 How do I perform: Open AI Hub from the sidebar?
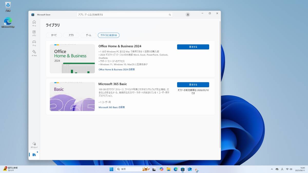coord(34,53)
